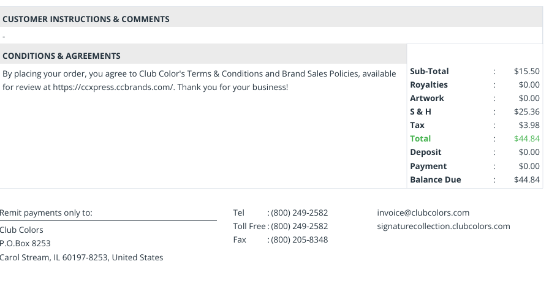549x283 pixels.
Task: Click the Tax amount $3.98
Action: 529,125
